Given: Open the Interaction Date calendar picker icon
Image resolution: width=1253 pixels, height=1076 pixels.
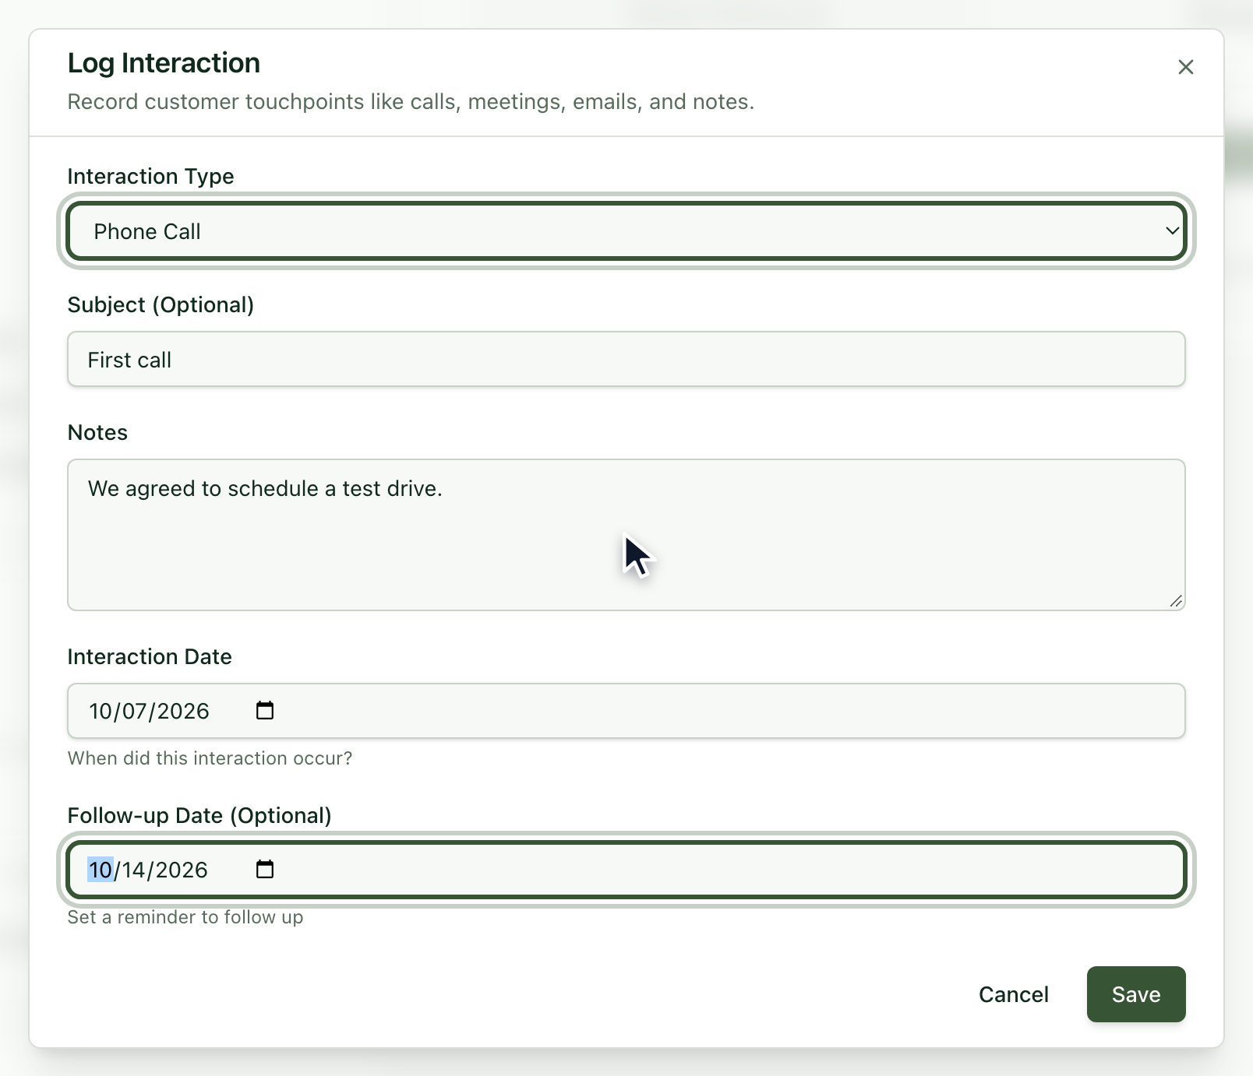Looking at the screenshot, I should tap(265, 710).
